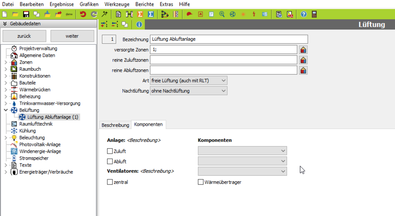Viewport: 395px width, 216px height.
Task: Click the reine Zuluftzonen input field
Action: pyautogui.click(x=224, y=60)
